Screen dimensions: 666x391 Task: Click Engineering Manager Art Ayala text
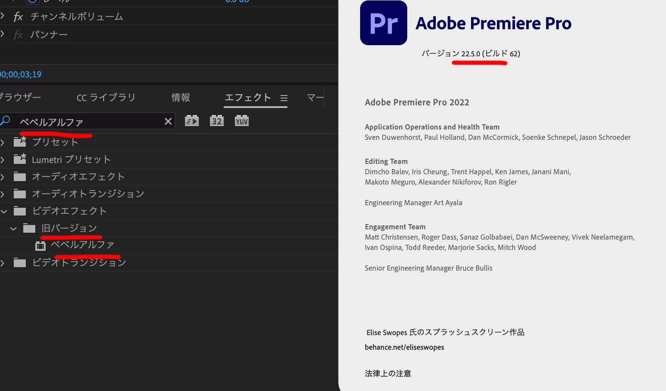coord(413,203)
